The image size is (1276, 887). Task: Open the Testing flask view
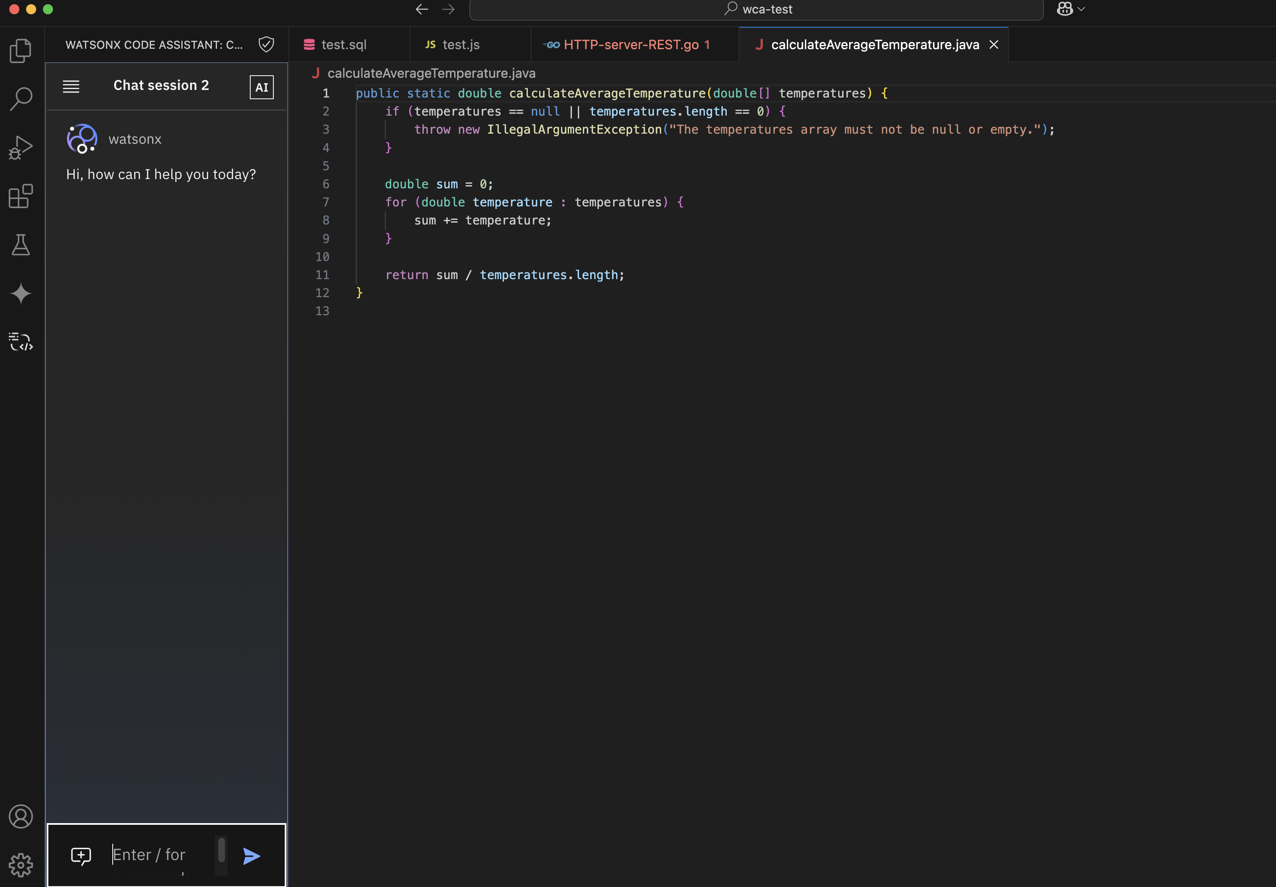click(21, 244)
